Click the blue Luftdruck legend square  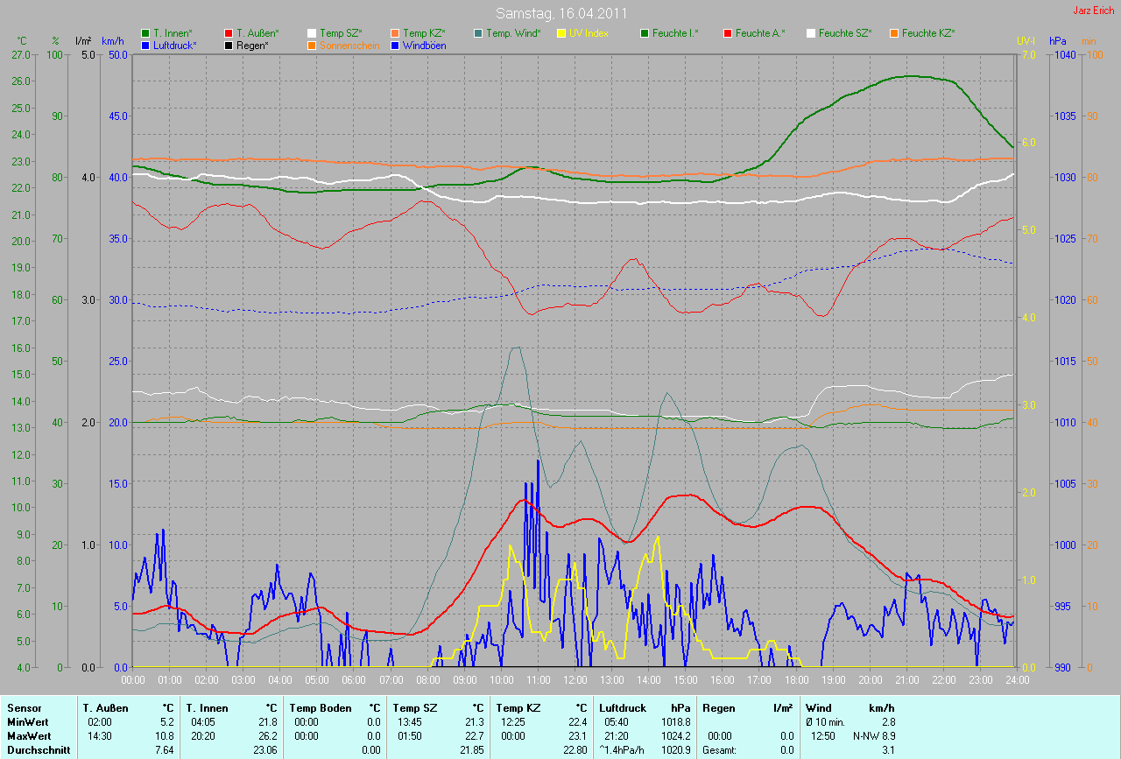click(145, 45)
